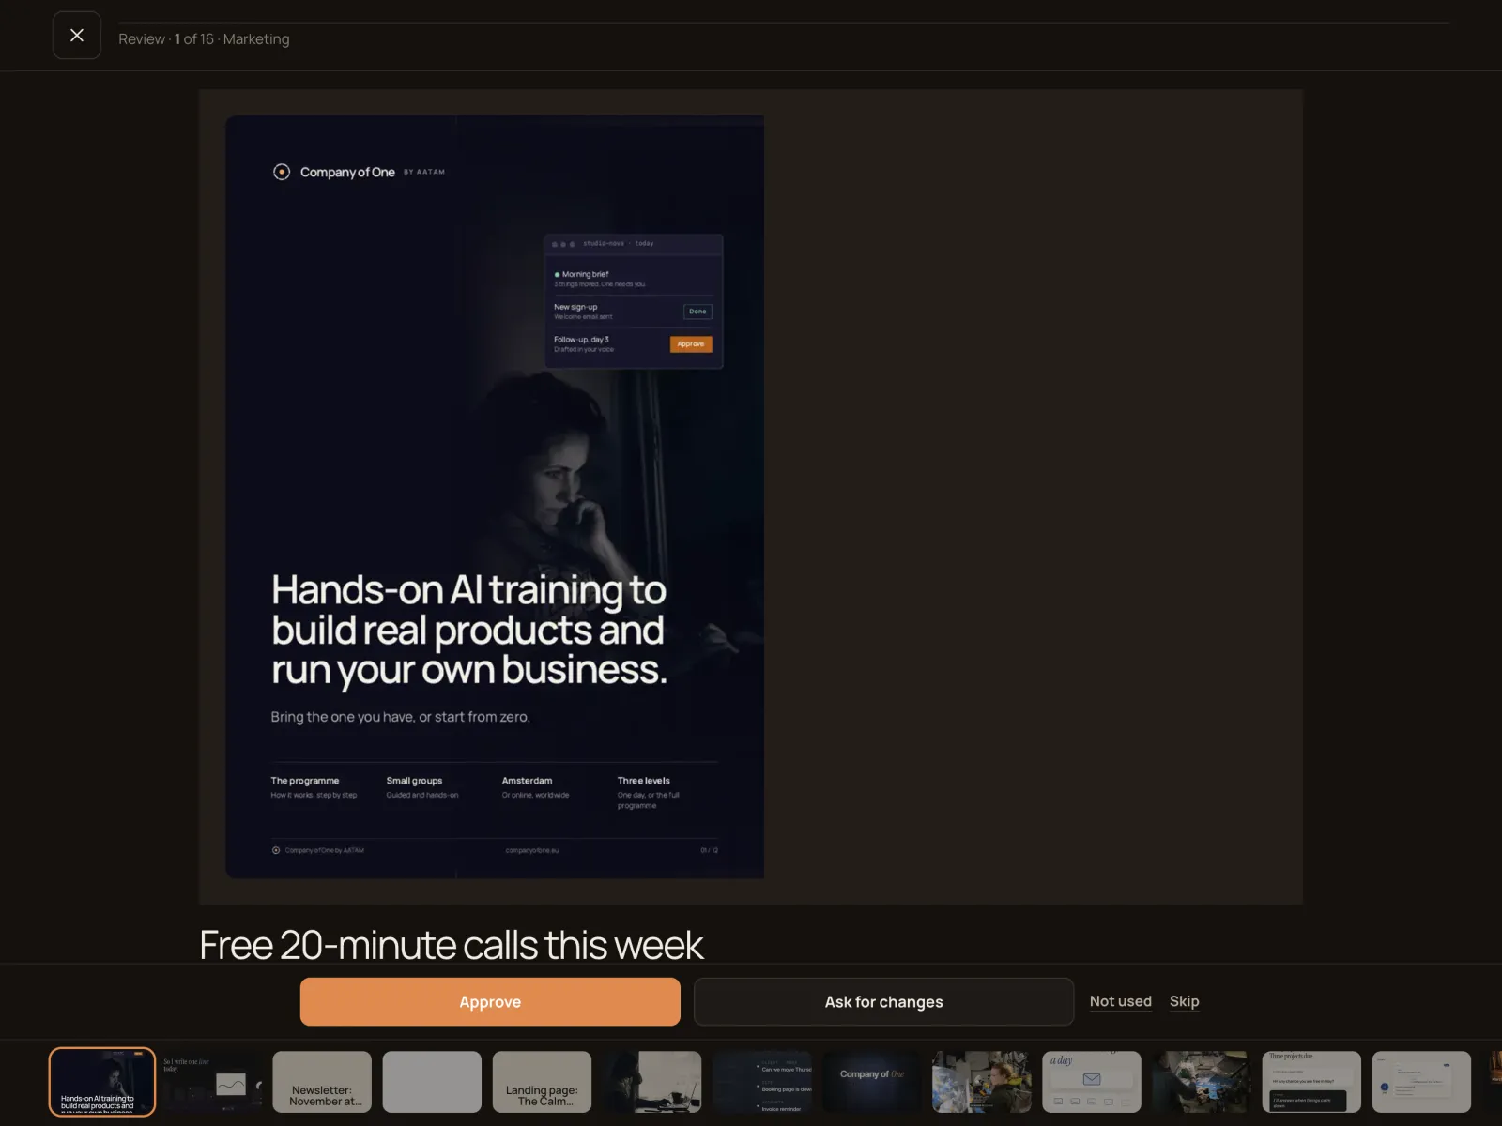This screenshot has height=1126, width=1502.
Task: Click the "Review · 1 of 16 · Marketing" label
Action: pos(204,39)
